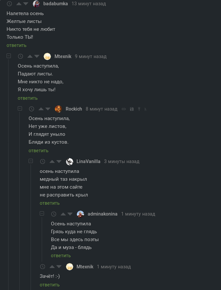Collapse Mtexnik's 9-minute-old comment thread

[x=9, y=56]
